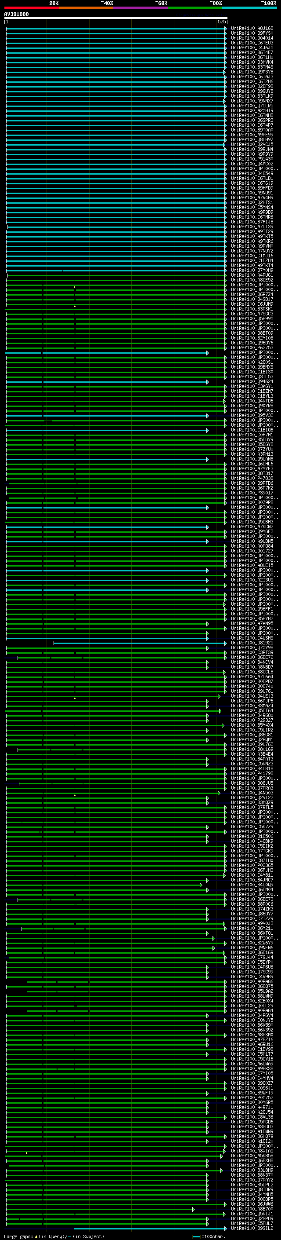This screenshot has height=1240, width=281.
Task: Click the UniRef100_O81925 label
Action: coord(252,643)
